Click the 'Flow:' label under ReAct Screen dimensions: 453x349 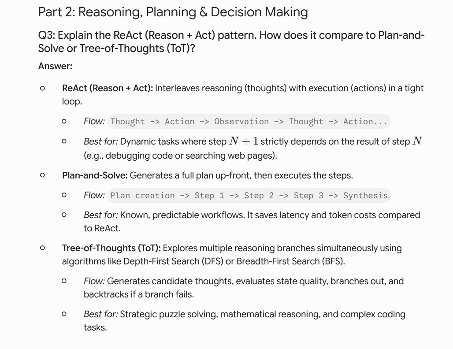point(94,121)
